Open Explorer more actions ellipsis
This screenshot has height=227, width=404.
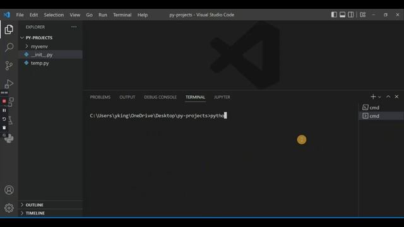tap(74, 26)
